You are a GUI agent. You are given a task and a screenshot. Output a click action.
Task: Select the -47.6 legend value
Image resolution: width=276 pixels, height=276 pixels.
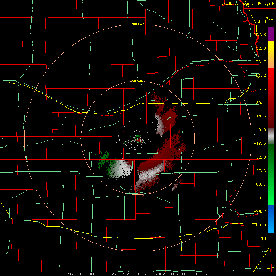point(260,171)
